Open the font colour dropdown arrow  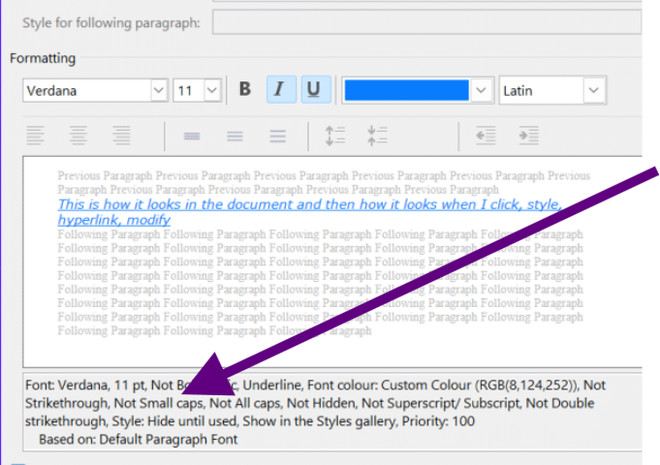coord(481,90)
